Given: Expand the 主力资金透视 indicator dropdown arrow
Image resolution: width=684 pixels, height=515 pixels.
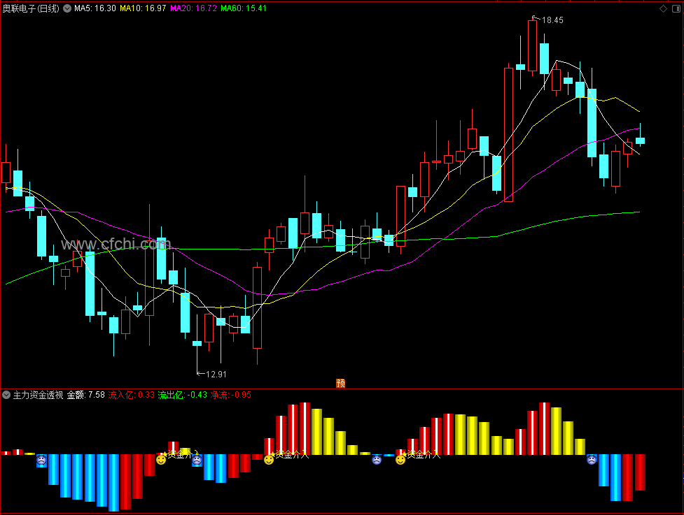Looking at the screenshot, I should coord(6,395).
